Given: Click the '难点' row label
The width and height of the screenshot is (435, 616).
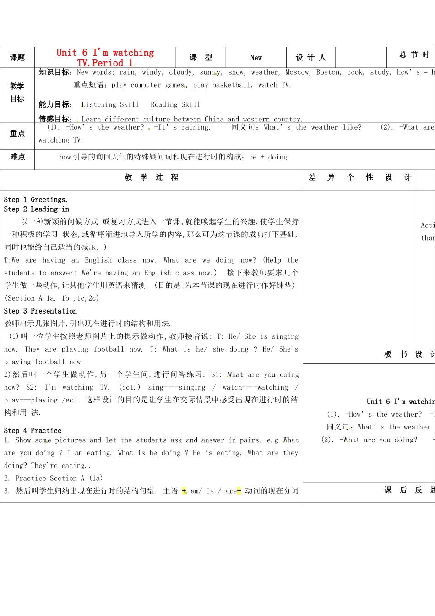Looking at the screenshot, I should [17, 157].
